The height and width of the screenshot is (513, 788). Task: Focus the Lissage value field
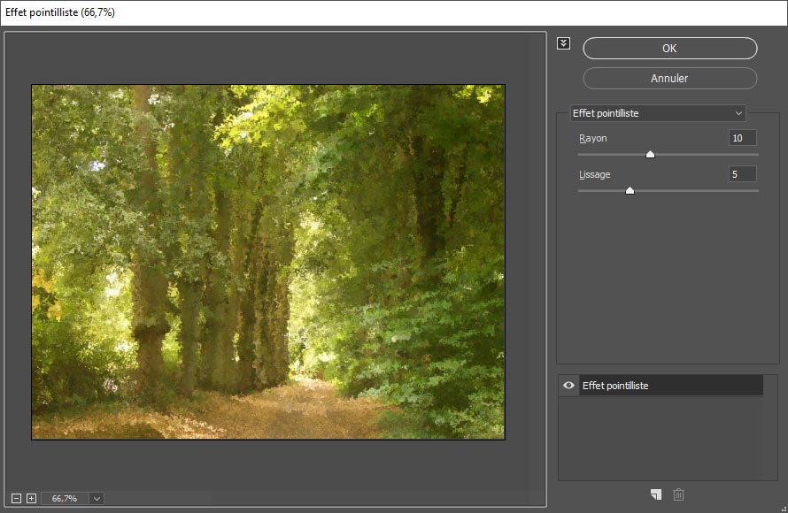(742, 174)
